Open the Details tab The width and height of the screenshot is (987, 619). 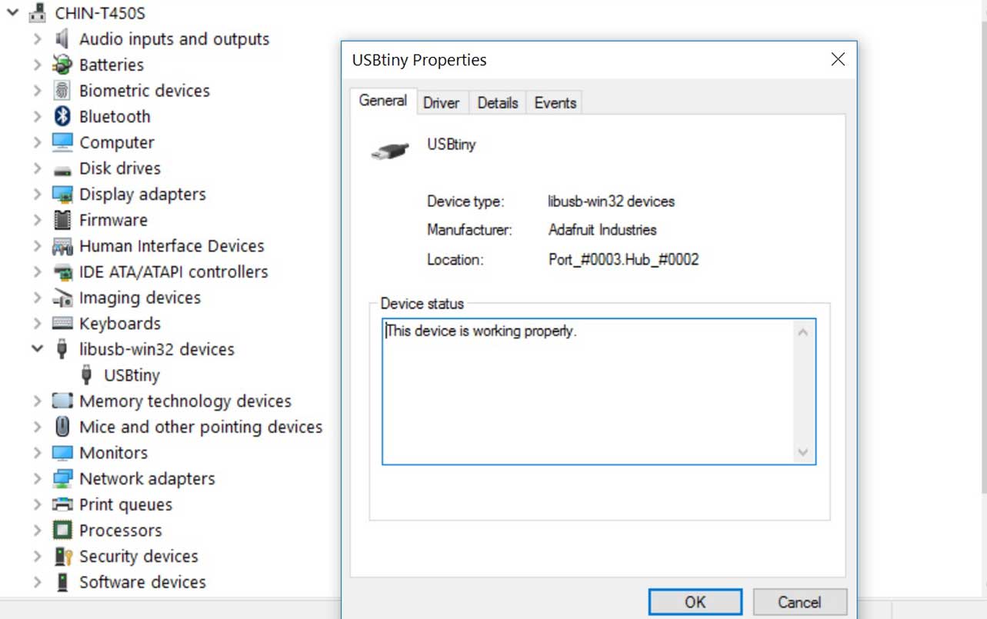tap(498, 102)
